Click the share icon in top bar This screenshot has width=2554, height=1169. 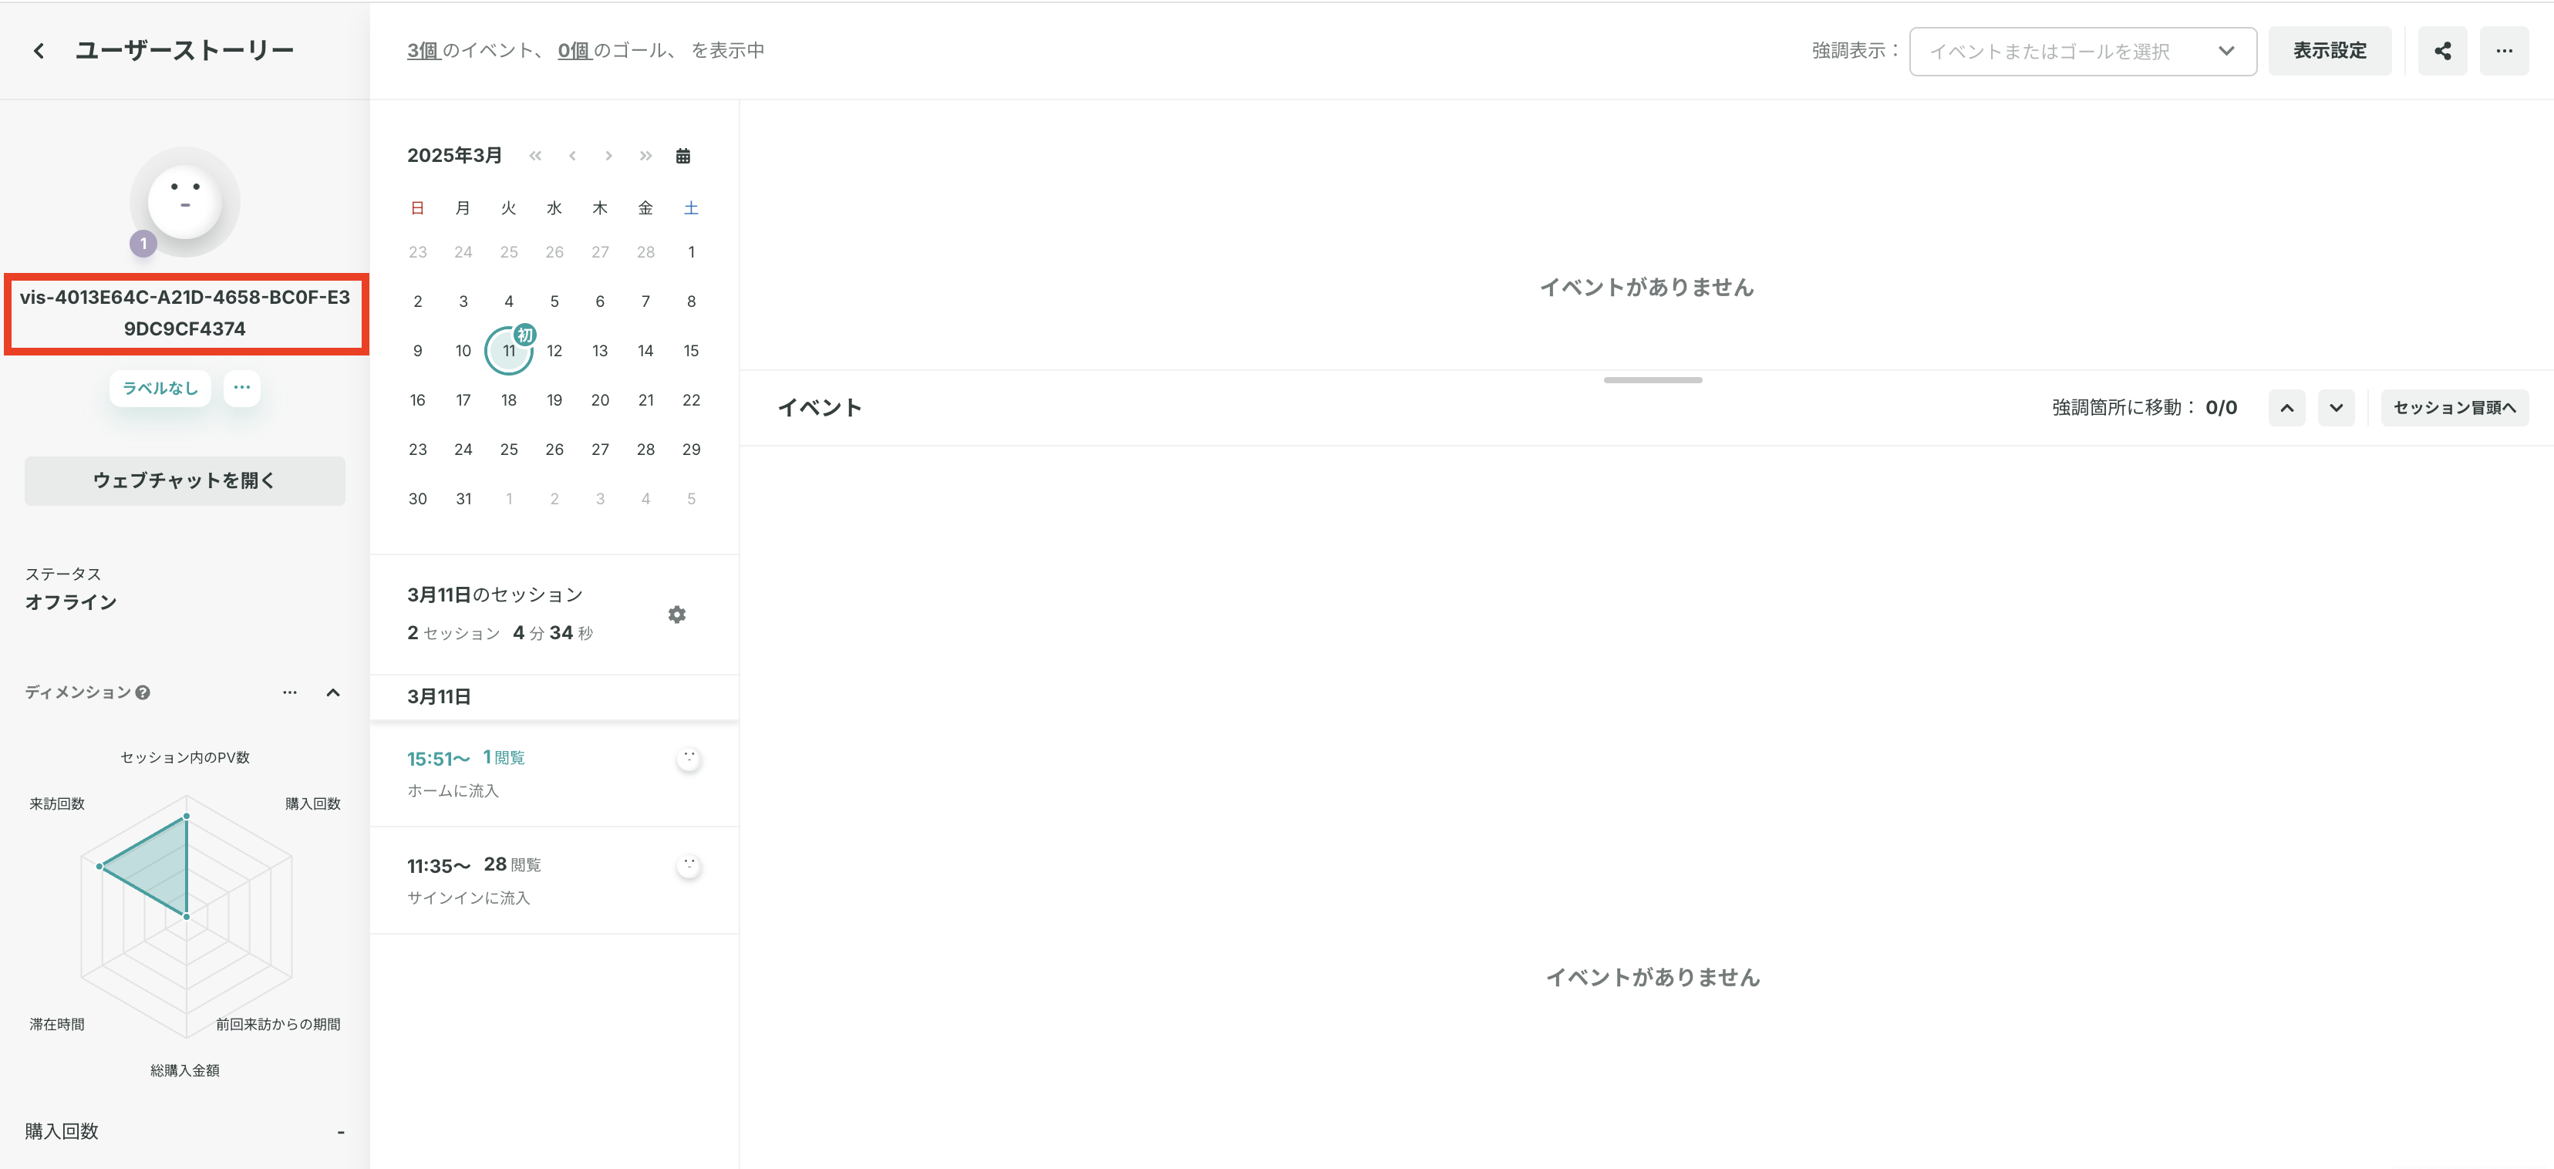(x=2442, y=51)
